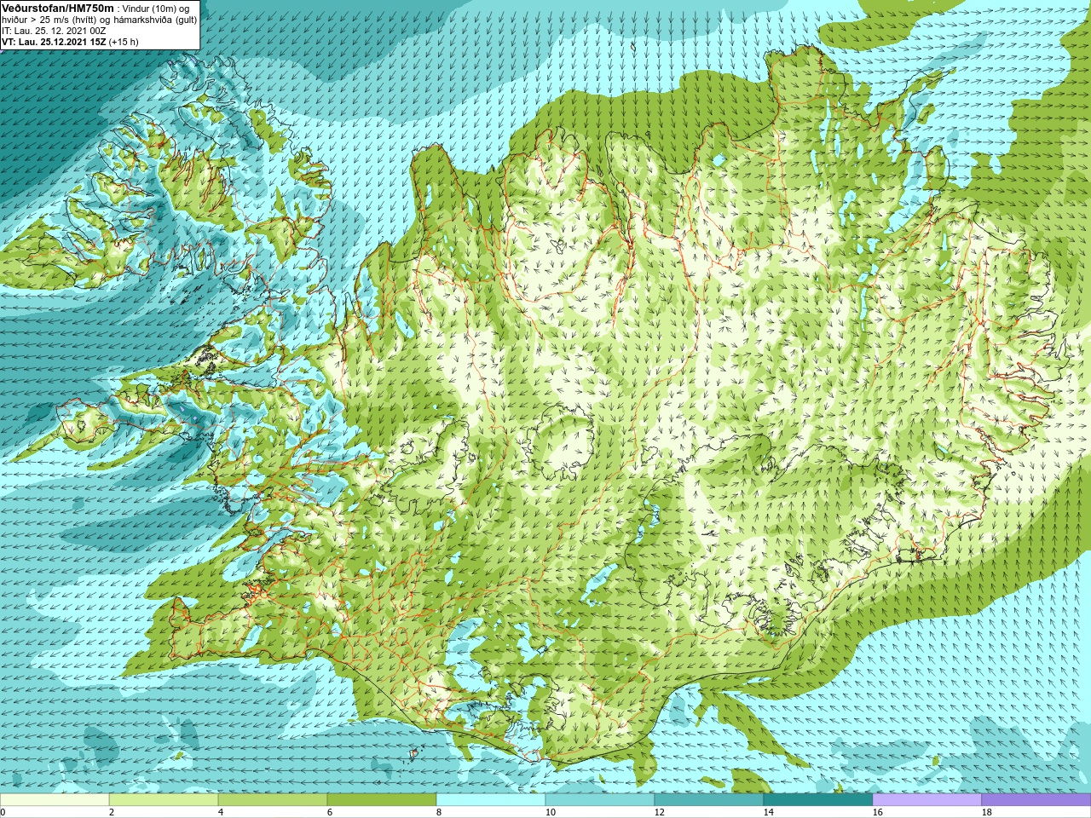The width and height of the screenshot is (1091, 818).
Task: Click the legend scale label '16'
Action: pyautogui.click(x=878, y=812)
